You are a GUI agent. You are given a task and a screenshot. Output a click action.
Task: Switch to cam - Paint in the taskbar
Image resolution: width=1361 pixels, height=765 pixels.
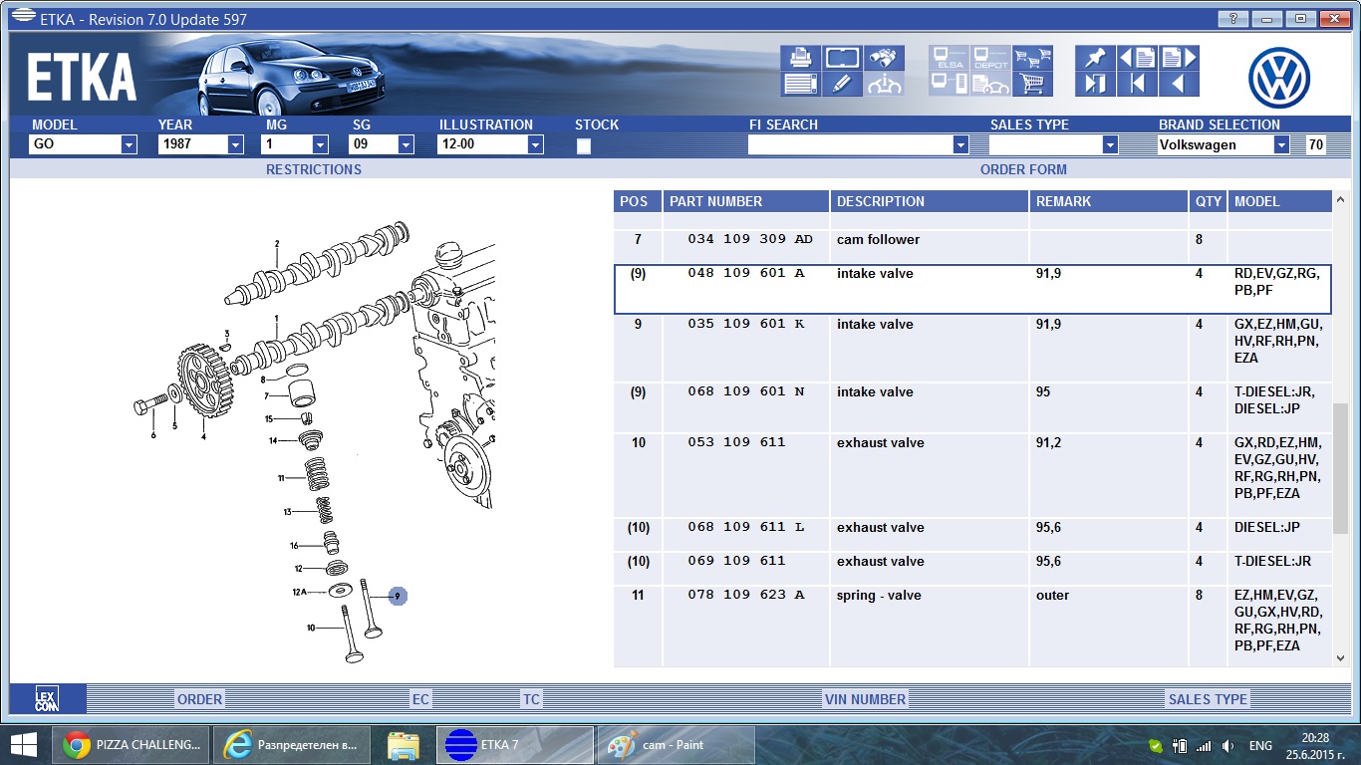point(676,745)
